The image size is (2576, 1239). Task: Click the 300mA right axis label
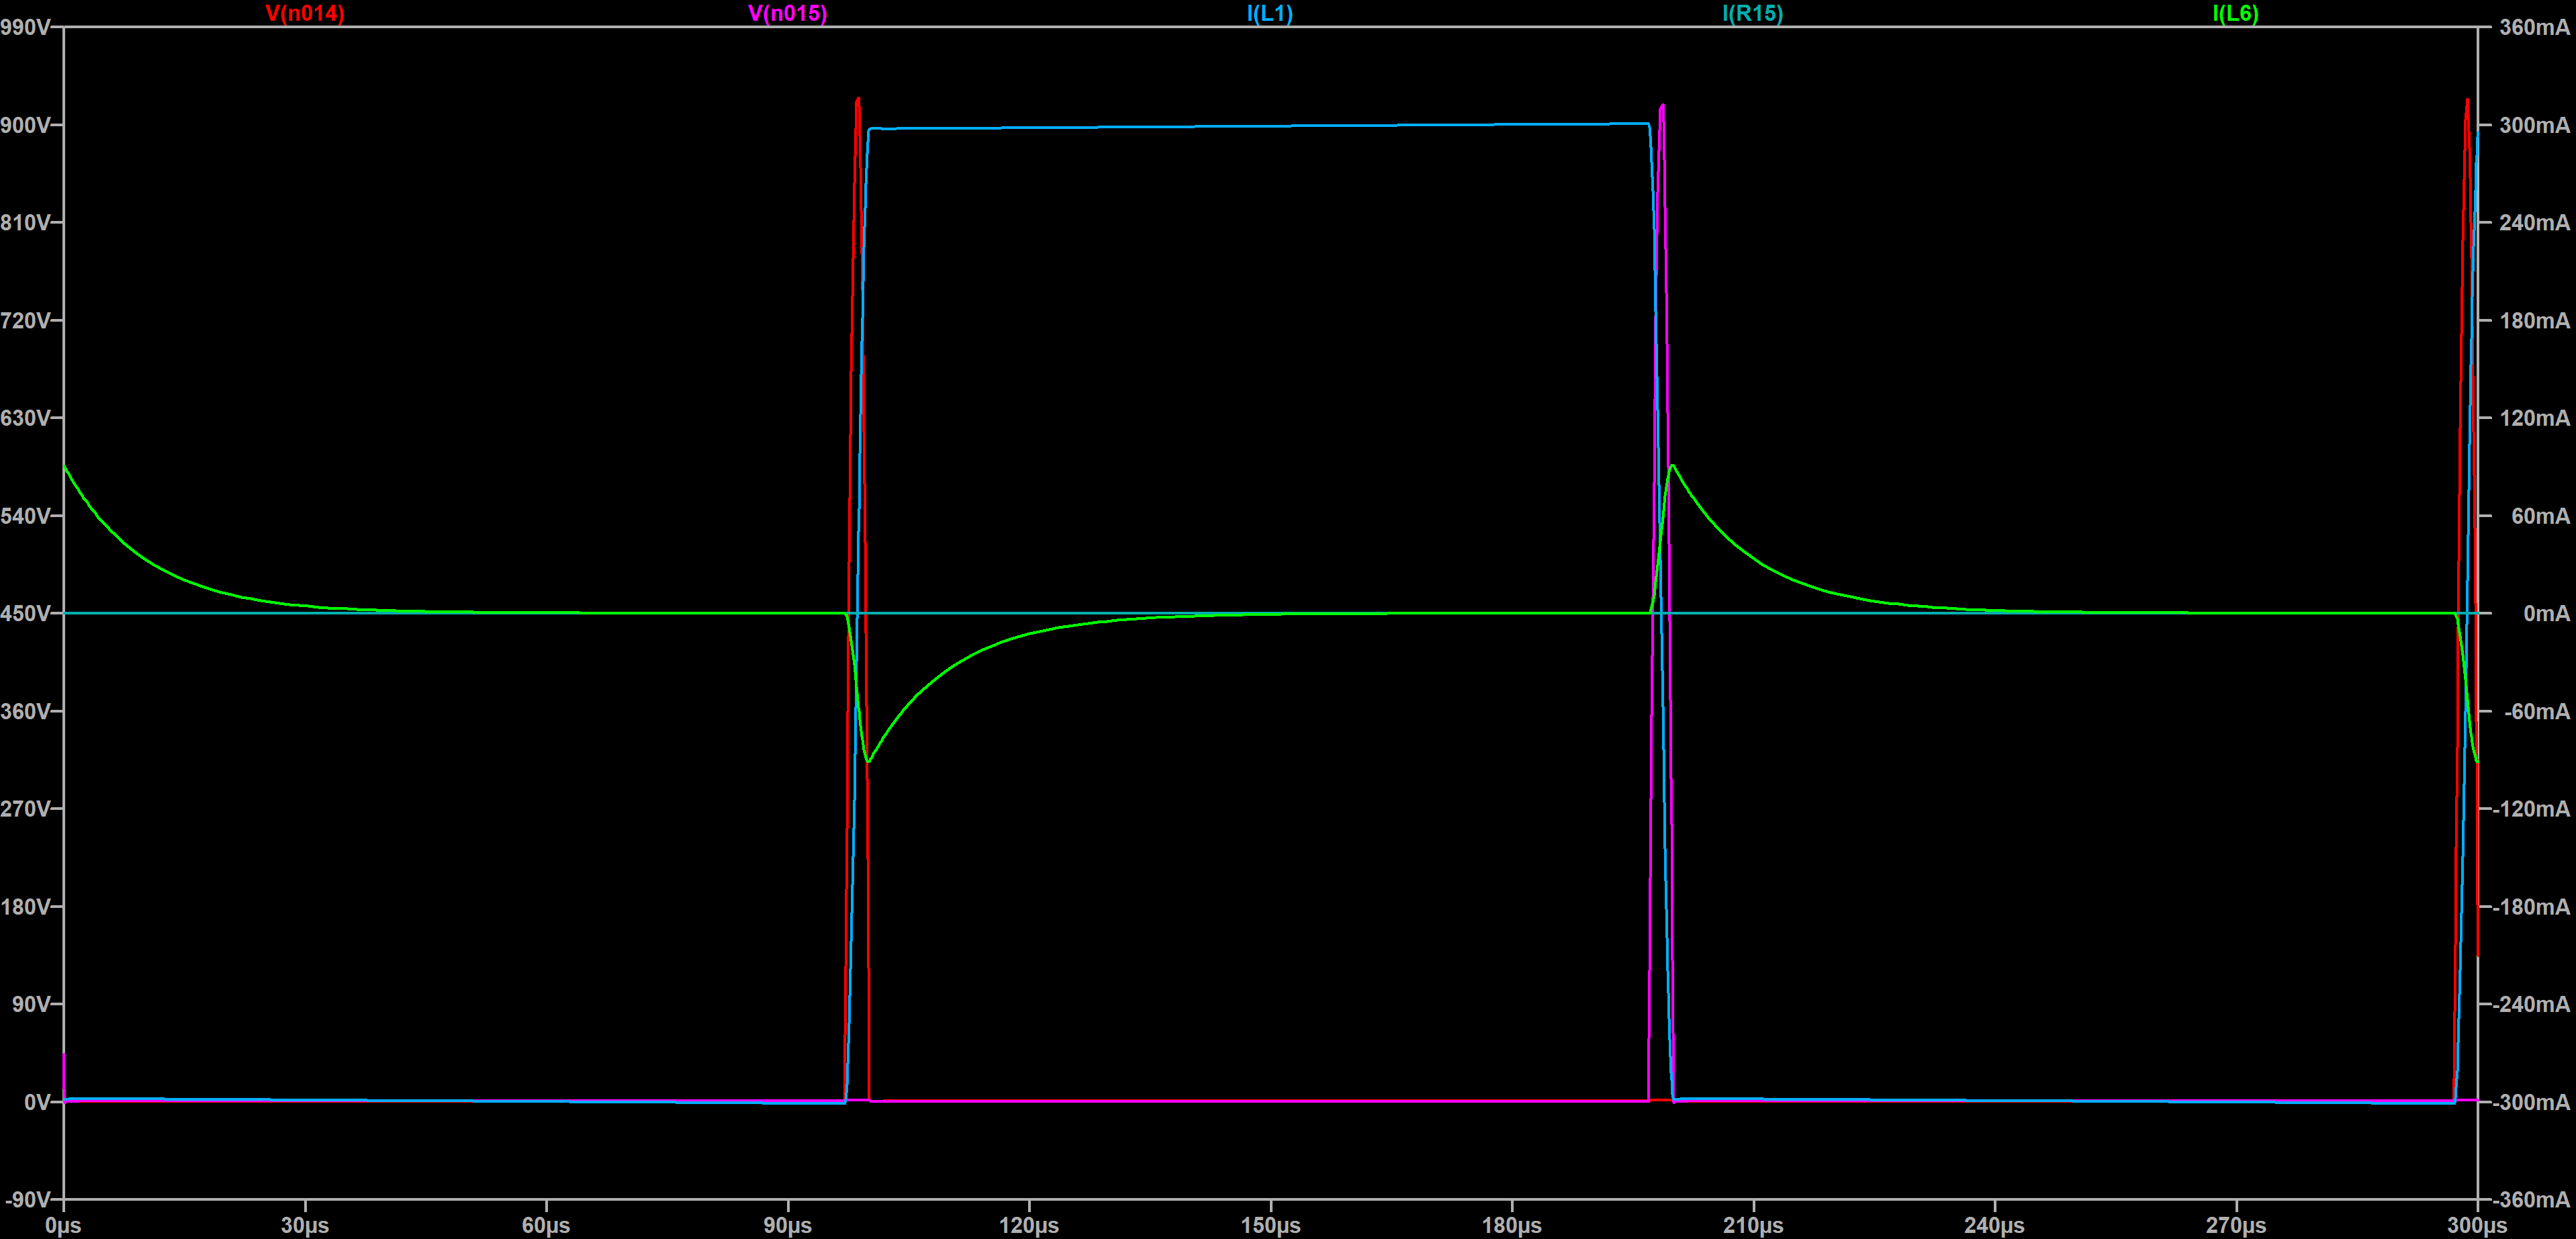2533,125
